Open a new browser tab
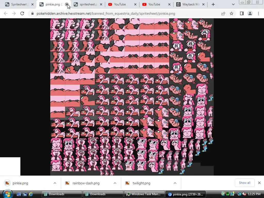 (x=213, y=4)
